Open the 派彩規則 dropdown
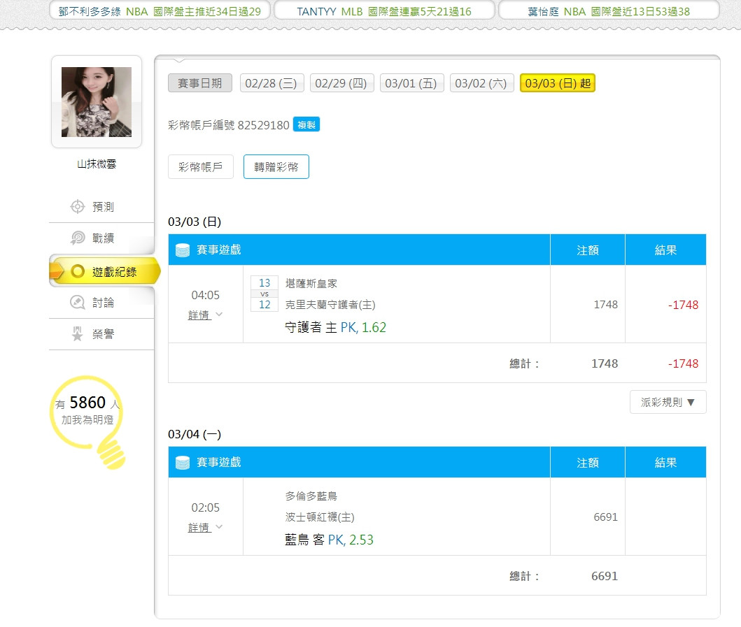 [668, 402]
